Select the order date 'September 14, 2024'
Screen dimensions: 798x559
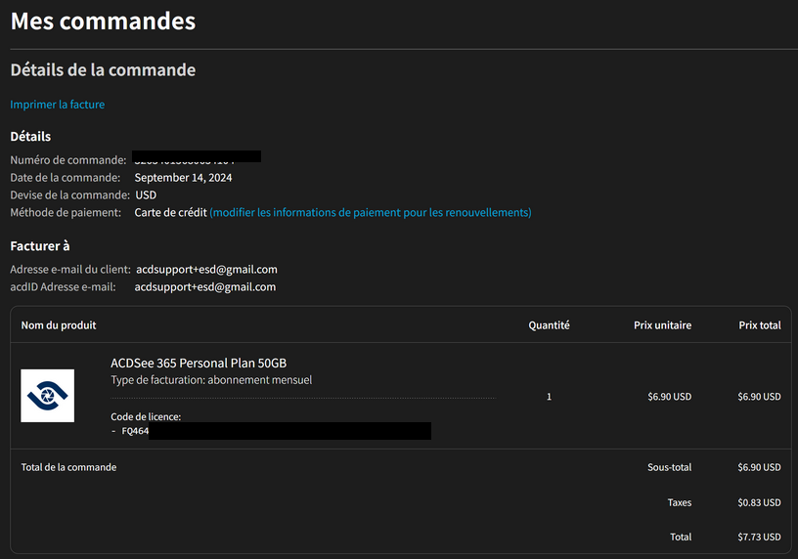(183, 178)
